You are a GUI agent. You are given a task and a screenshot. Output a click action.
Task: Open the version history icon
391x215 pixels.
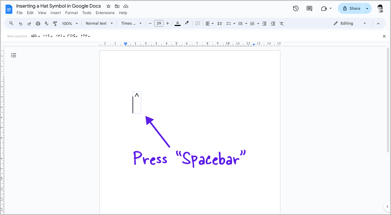(296, 8)
